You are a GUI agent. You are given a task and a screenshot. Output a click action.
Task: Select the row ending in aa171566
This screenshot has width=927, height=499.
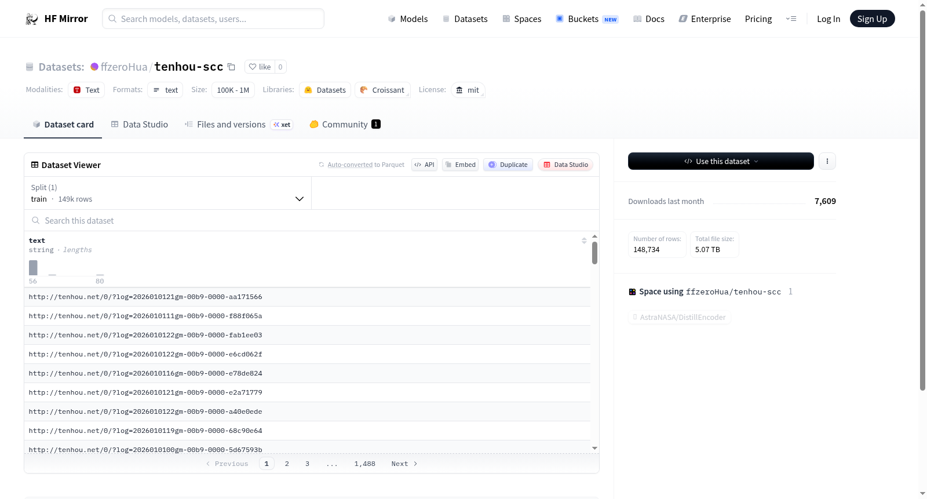(307, 297)
